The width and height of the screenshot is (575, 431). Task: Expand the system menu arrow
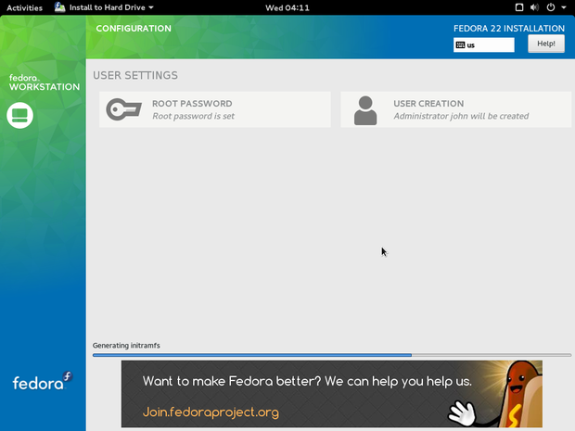(564, 7)
